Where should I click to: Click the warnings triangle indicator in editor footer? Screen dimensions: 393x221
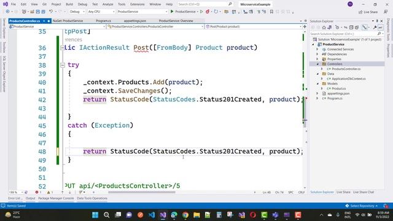click(x=50, y=192)
